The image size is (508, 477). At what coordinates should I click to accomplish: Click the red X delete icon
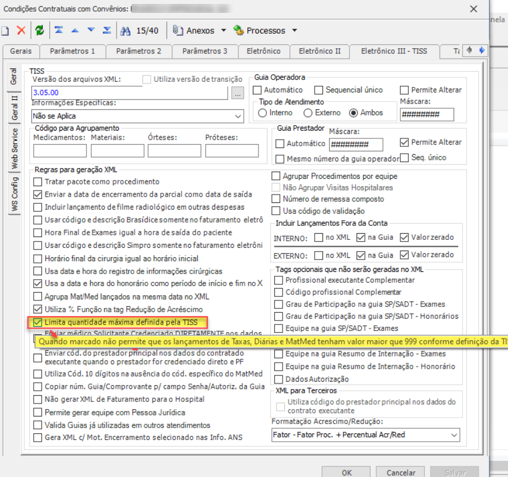(21, 30)
